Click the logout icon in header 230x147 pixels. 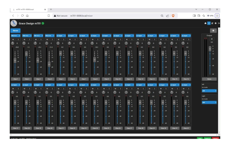pos(219,23)
